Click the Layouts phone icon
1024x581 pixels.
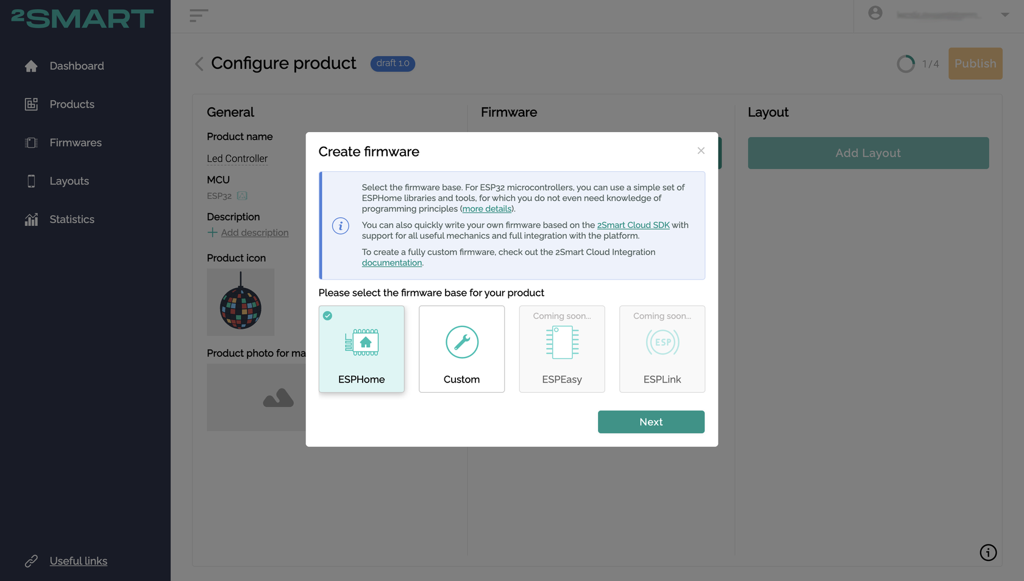(31, 181)
